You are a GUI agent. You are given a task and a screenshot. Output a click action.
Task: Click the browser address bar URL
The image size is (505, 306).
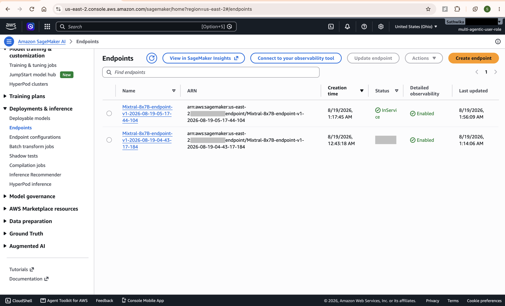(159, 9)
